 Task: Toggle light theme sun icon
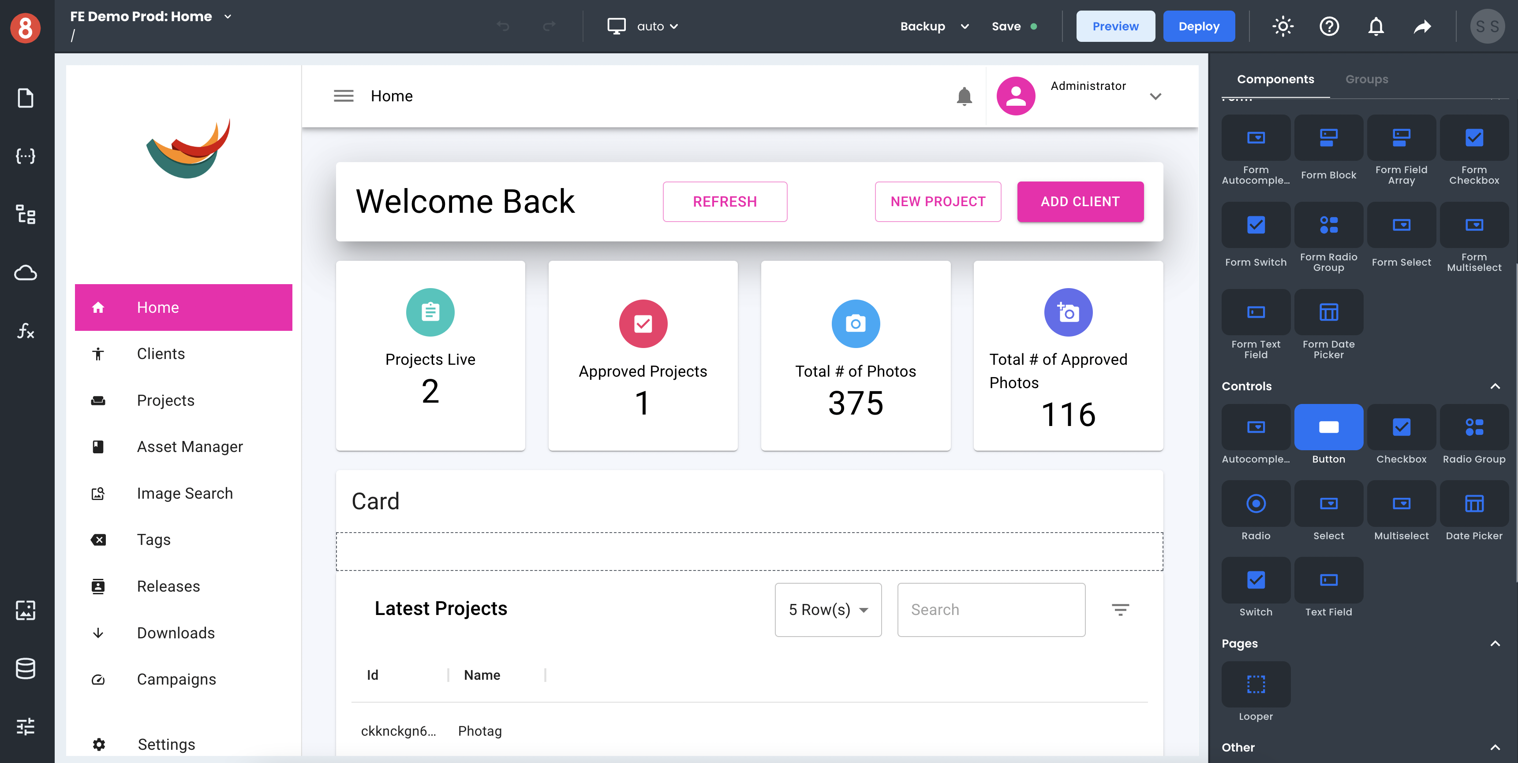point(1282,26)
